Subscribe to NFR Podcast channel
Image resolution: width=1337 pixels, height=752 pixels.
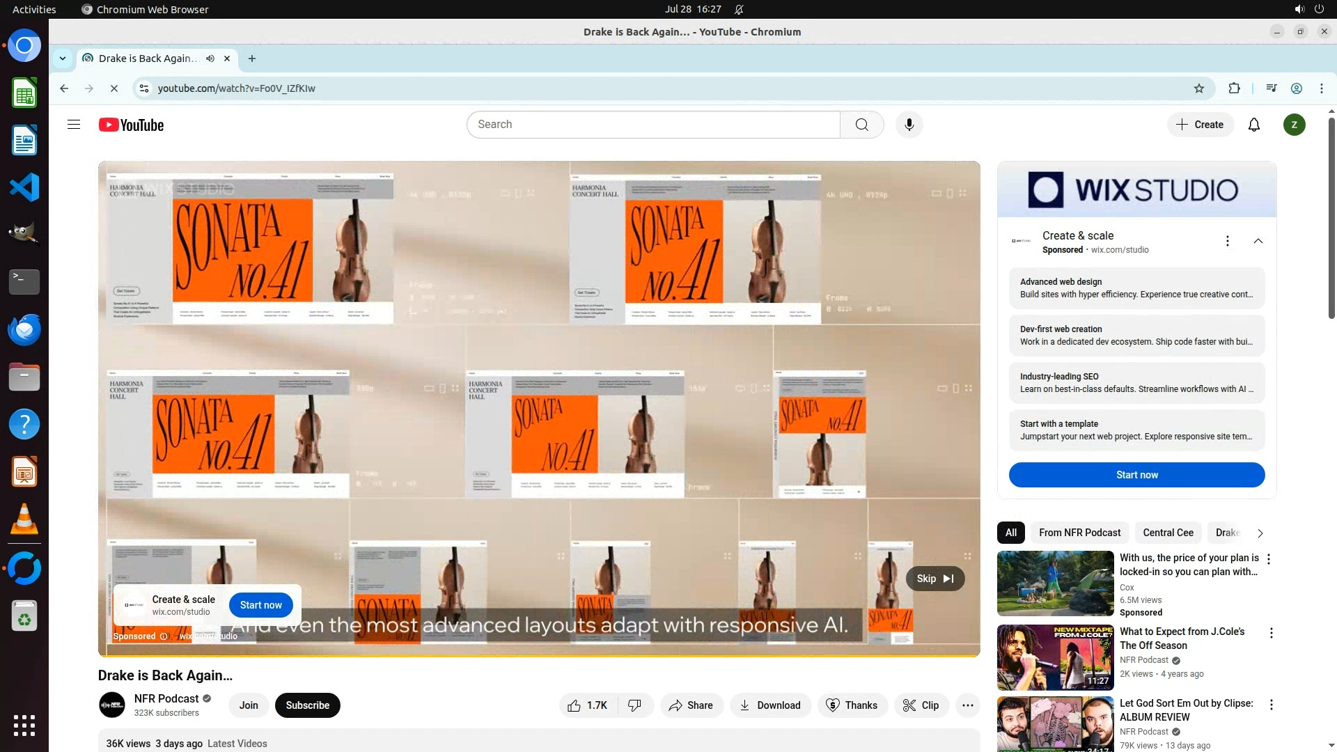[x=307, y=705]
